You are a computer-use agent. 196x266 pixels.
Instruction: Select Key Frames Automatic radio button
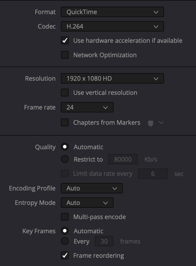point(65,231)
